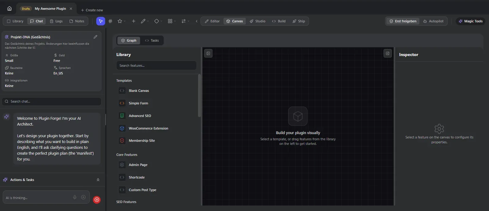Click the plus add tool in toolbar
Screen dimensions: 489x211
tap(133, 21)
